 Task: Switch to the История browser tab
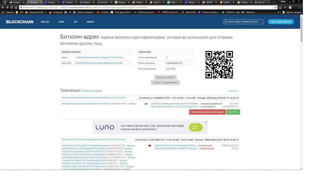(x=69, y=2)
